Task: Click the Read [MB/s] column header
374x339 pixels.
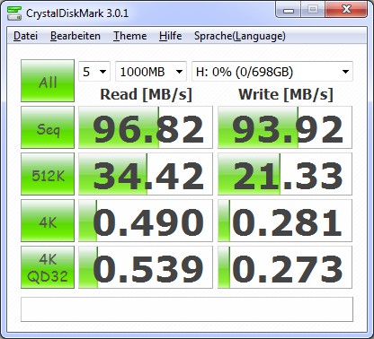Action: pyautogui.click(x=146, y=94)
